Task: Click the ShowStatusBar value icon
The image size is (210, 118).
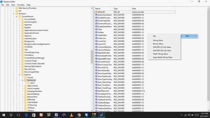Action: pyautogui.click(x=96, y=70)
